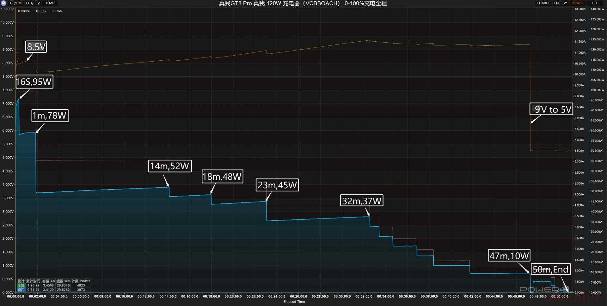
Task: Click the round app logo icon
Action: click(x=4, y=3)
